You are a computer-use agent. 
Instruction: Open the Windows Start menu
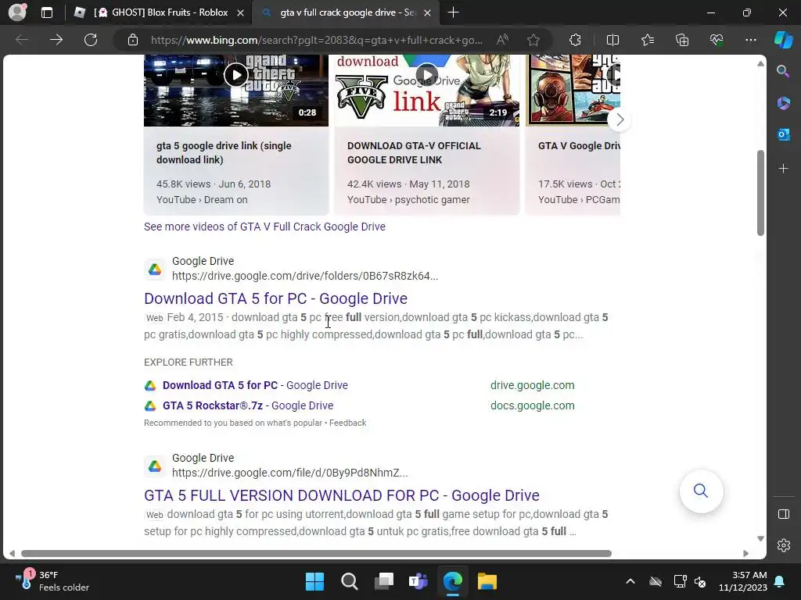pyautogui.click(x=314, y=581)
